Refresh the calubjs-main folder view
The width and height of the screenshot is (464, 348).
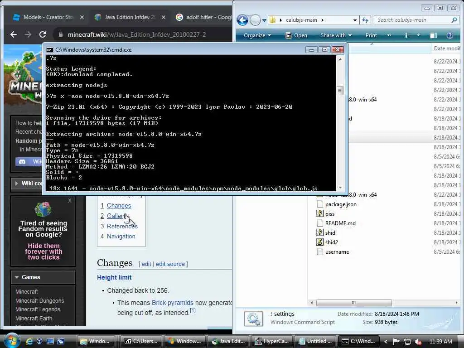click(365, 20)
